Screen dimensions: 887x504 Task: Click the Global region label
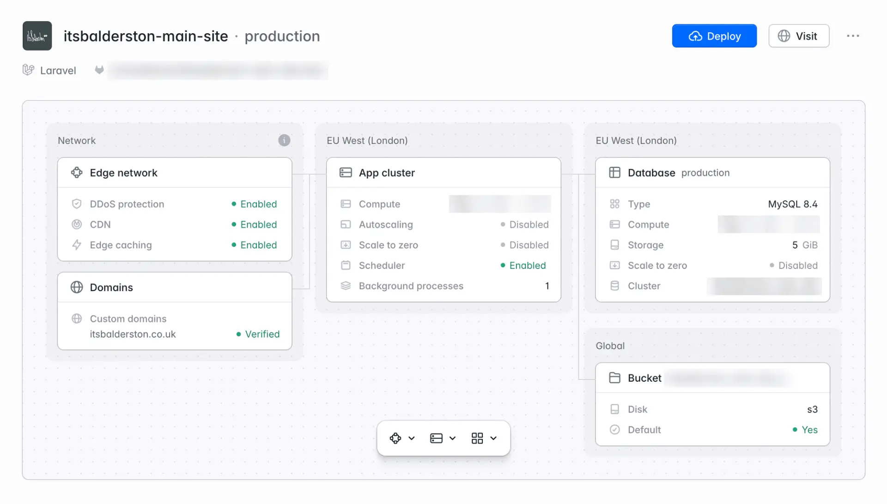click(610, 346)
